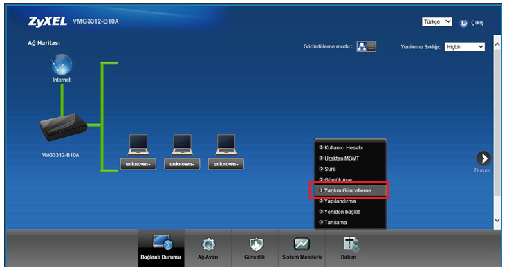Select the first unknown laptop icon

138,145
